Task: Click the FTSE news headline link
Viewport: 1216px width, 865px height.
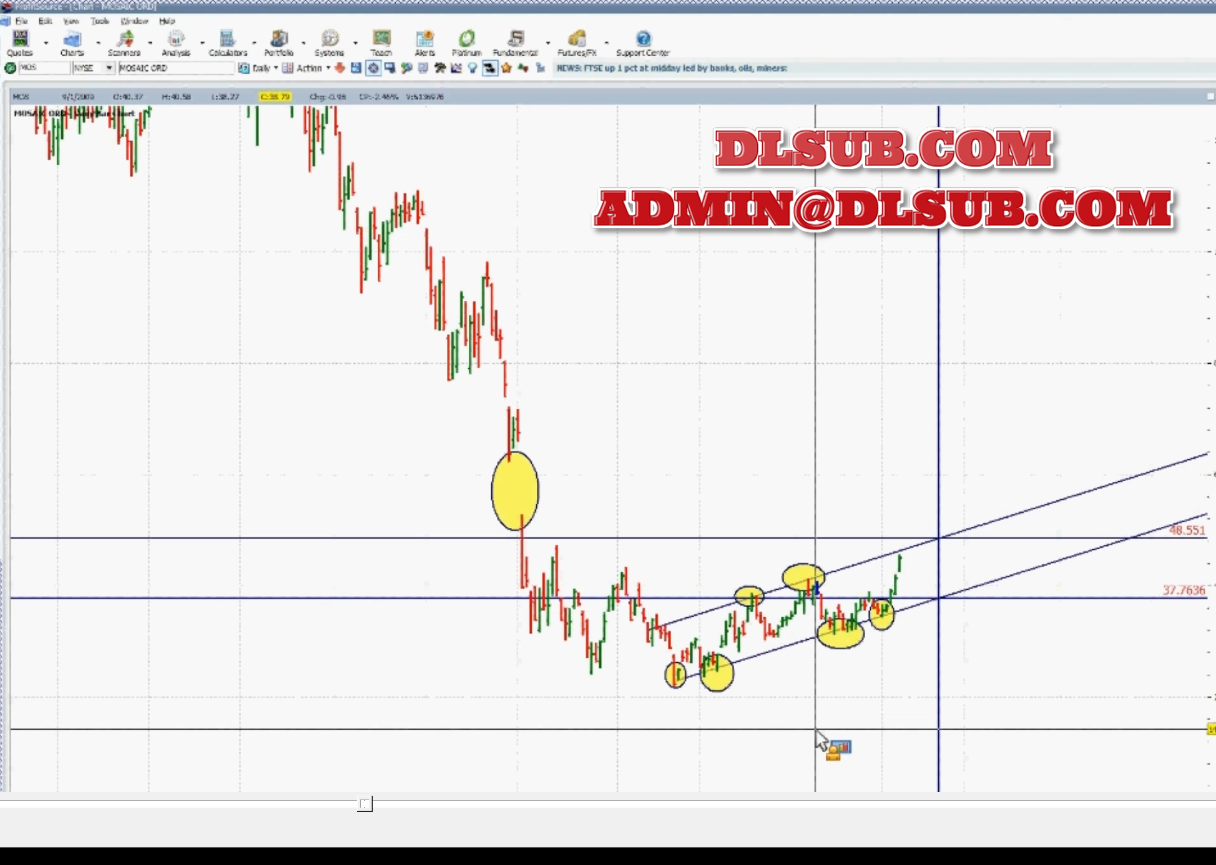Action: coord(671,68)
